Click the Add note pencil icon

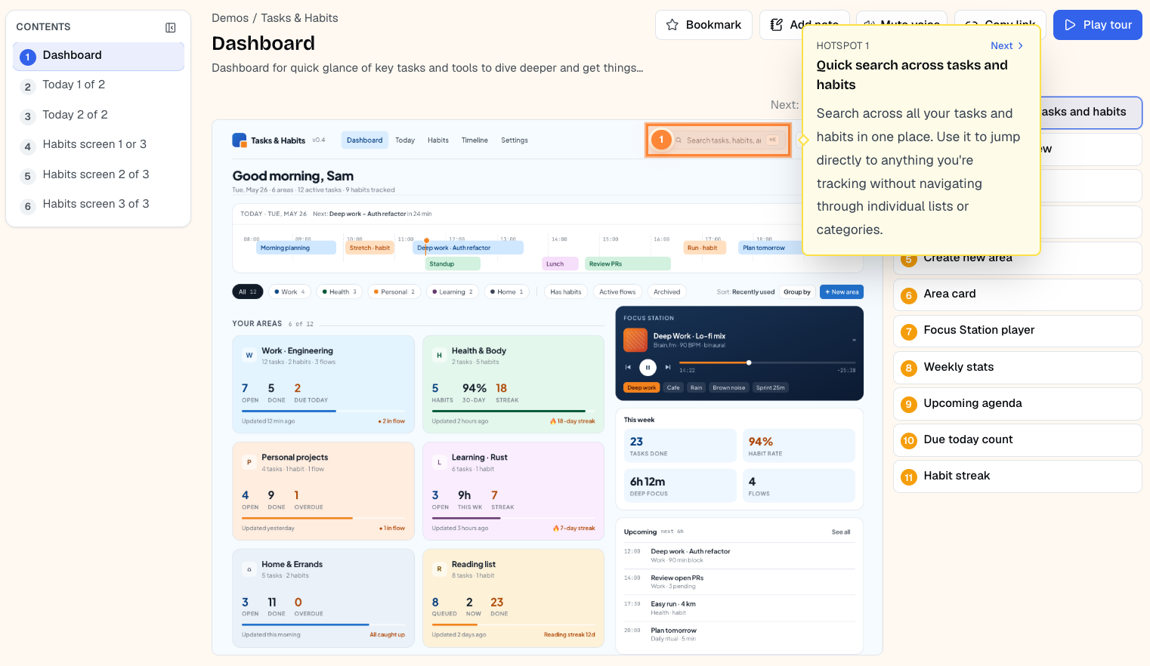pyautogui.click(x=776, y=25)
